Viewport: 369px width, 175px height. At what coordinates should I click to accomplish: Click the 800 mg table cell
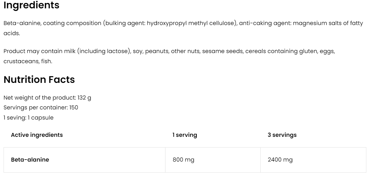point(183,159)
